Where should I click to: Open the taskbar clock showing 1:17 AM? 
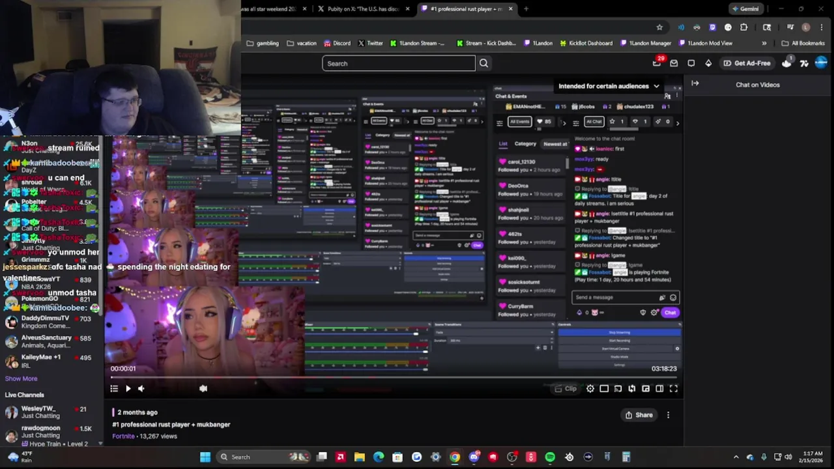coord(812,457)
